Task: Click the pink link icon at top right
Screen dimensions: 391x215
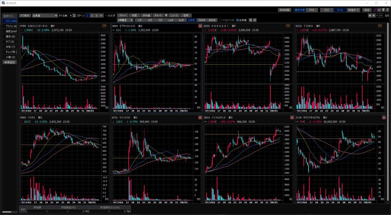Action: click(x=375, y=10)
